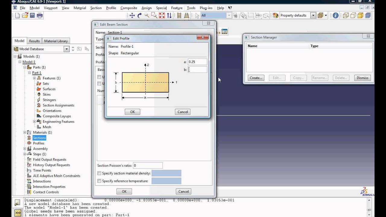
Task: Open the Model Database dropdown
Action: [x=67, y=49]
